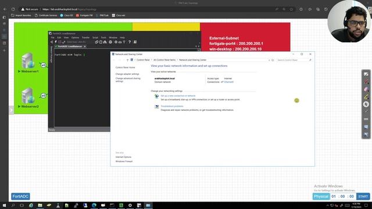Open the Script menu in terminal window
This screenshot has height=209, width=372.
(95, 37)
